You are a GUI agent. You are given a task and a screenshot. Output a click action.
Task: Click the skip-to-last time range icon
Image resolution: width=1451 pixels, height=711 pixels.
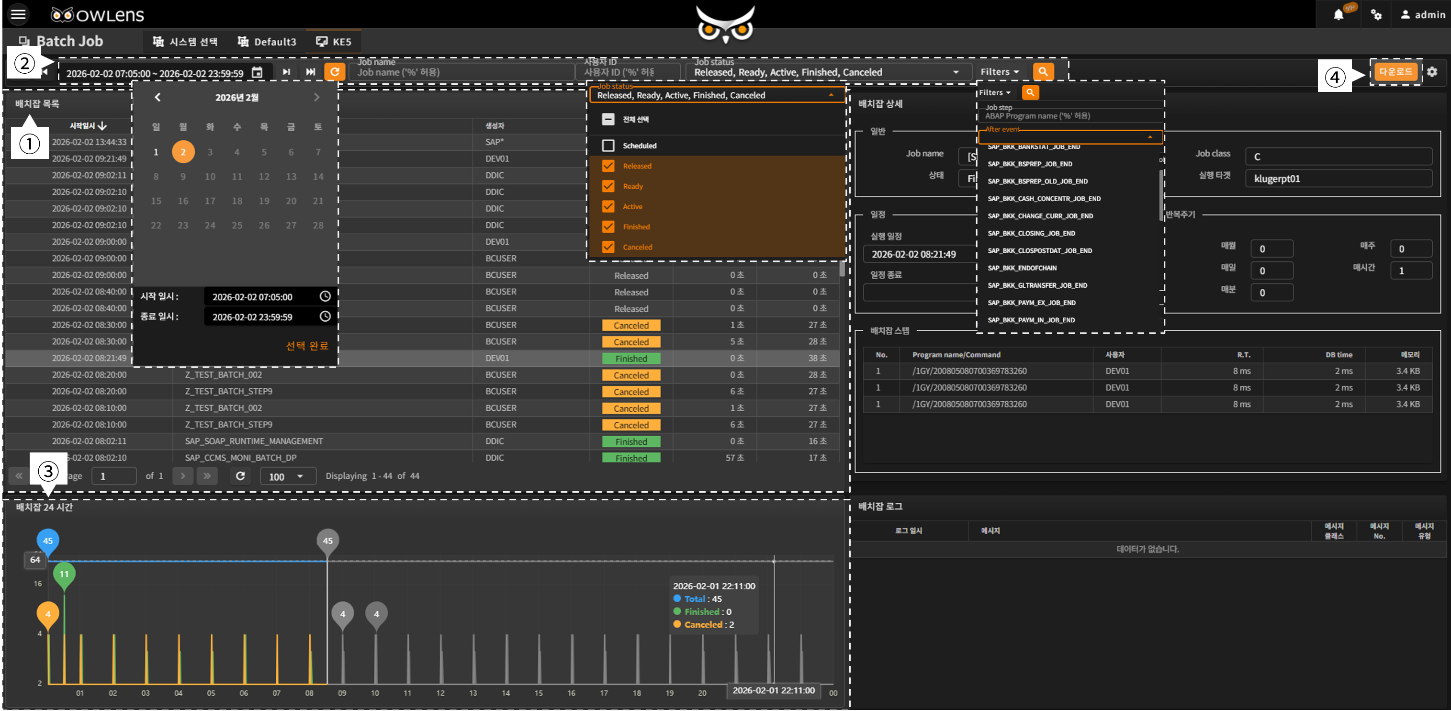click(x=310, y=71)
